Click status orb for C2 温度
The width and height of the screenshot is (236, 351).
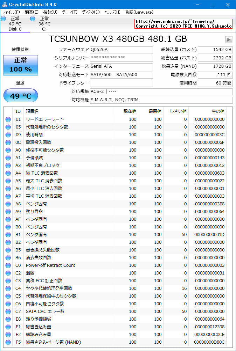coord(8,273)
